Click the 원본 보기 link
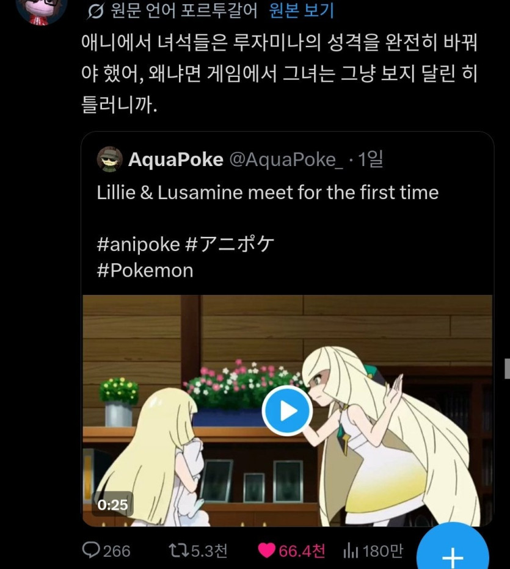 [x=301, y=10]
